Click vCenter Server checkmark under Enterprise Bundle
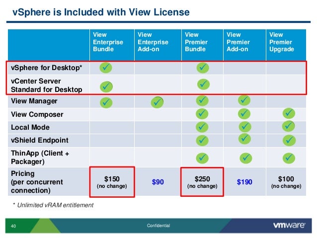Image resolution: width=317 pixels, height=238 pixels. click(106, 87)
